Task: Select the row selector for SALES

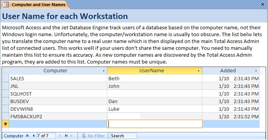Action: 5,78
